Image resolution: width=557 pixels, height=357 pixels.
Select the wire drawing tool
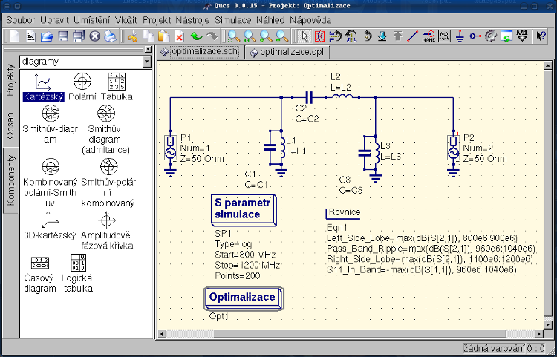click(x=413, y=36)
